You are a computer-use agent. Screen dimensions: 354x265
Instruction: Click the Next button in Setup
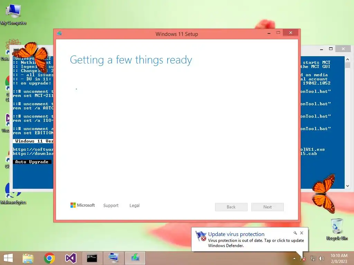click(268, 207)
